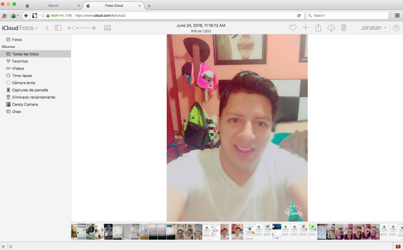Open the Firefox hamburger menu
The height and width of the screenshot is (250, 403).
(397, 15)
